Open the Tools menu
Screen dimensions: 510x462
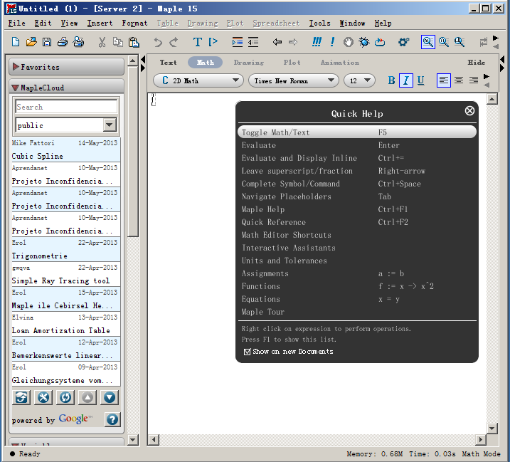point(319,23)
